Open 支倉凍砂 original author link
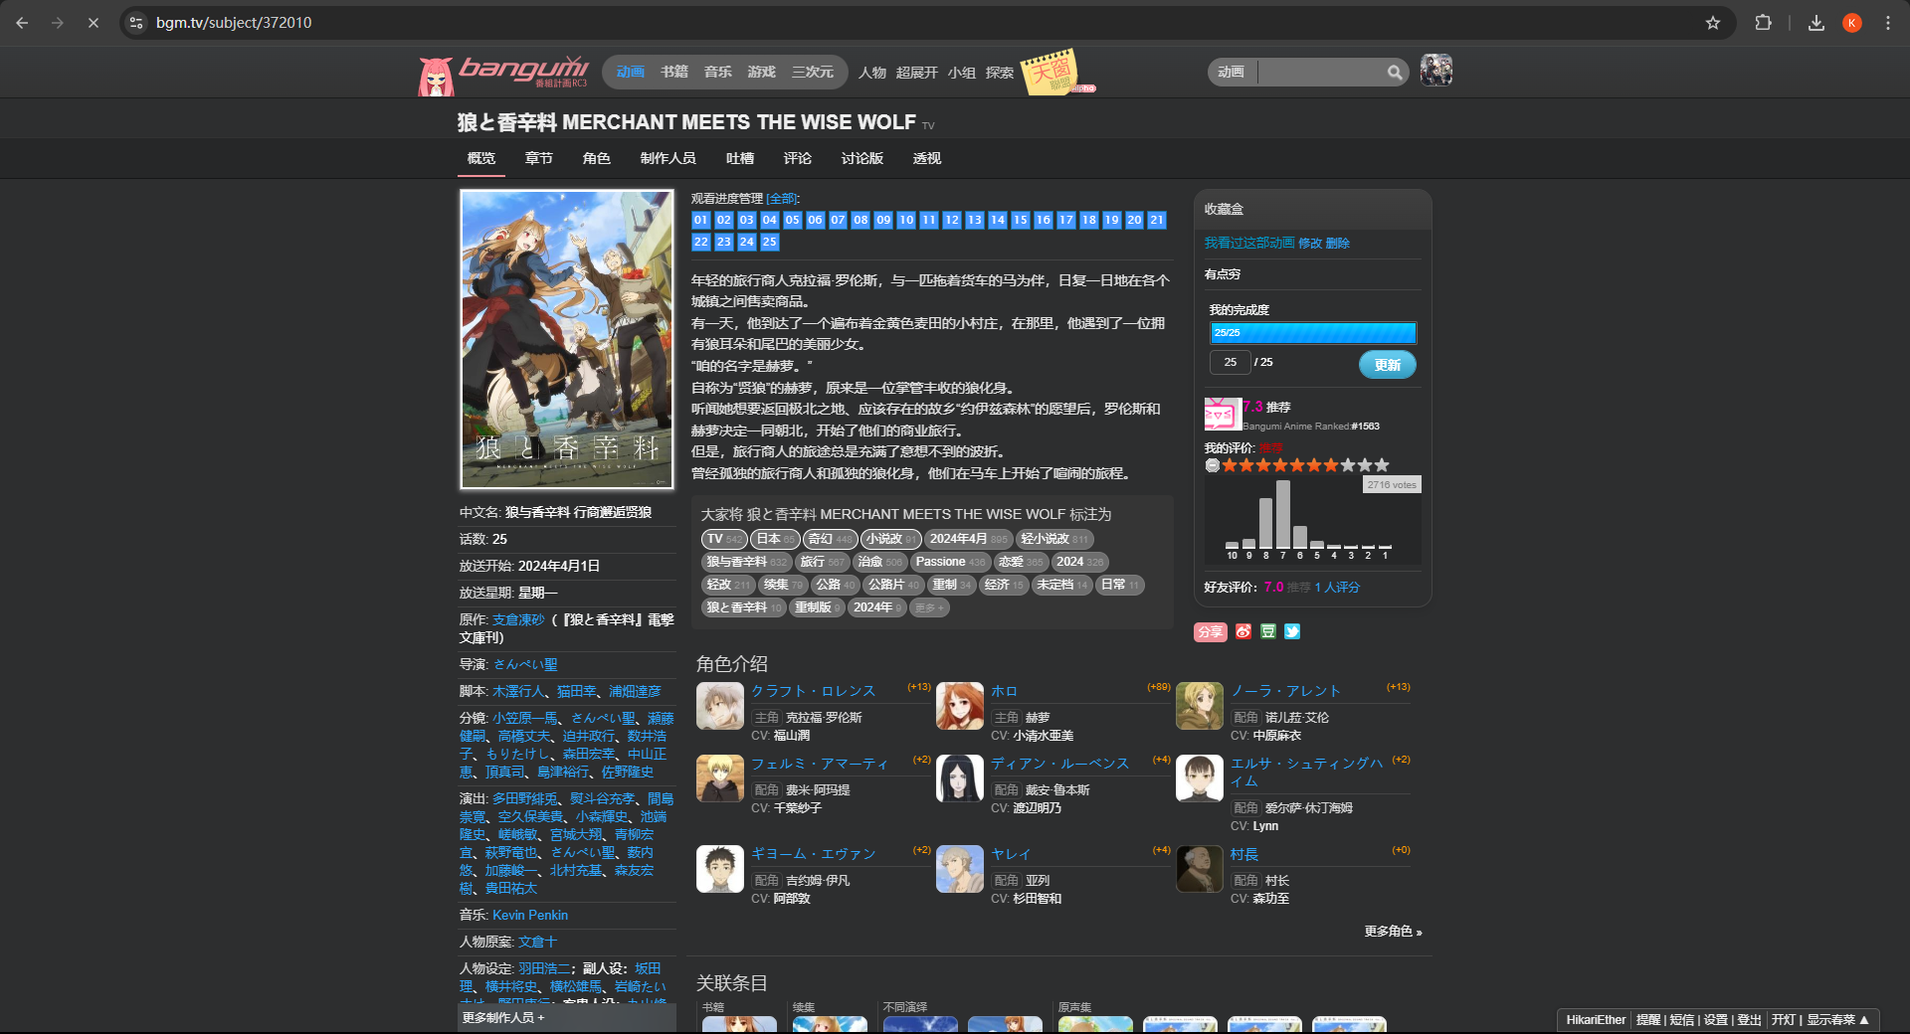 [518, 619]
